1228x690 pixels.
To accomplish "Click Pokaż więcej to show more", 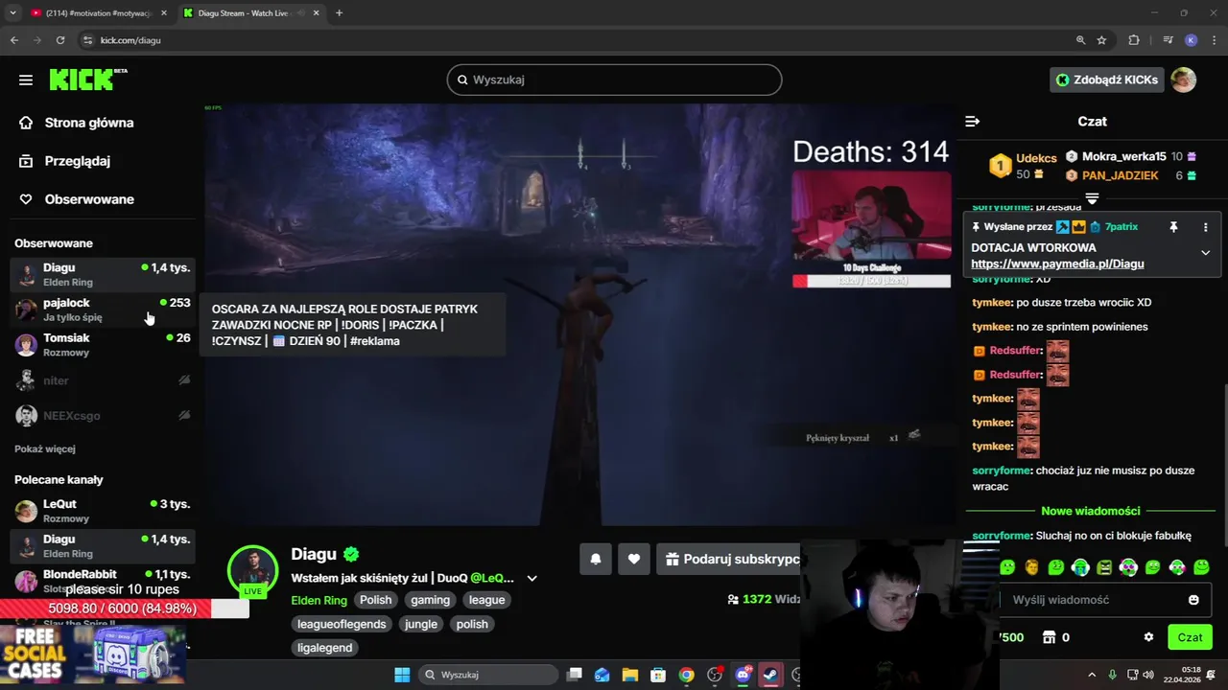I will [x=44, y=448].
